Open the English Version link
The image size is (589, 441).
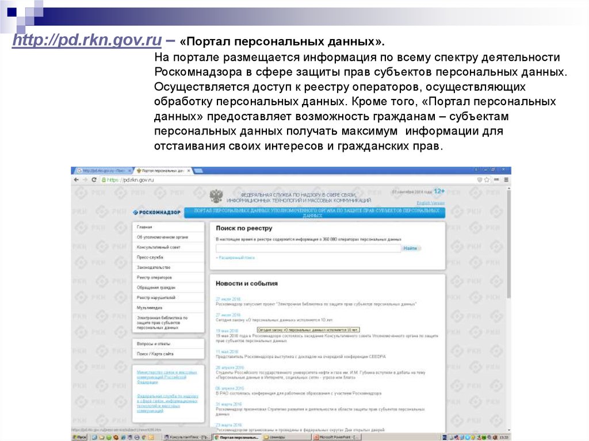(x=430, y=203)
